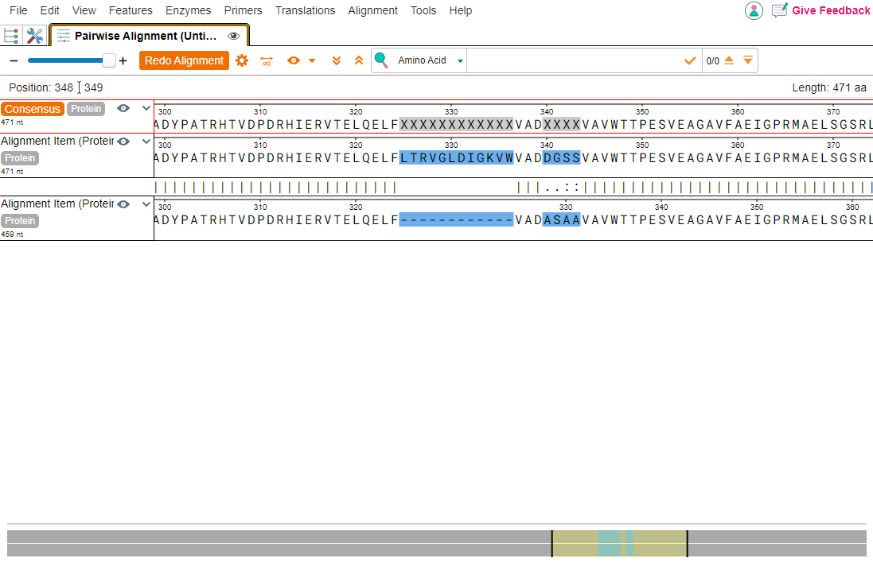Select the Pairwise Alignment tab
873x562 pixels.
click(149, 36)
